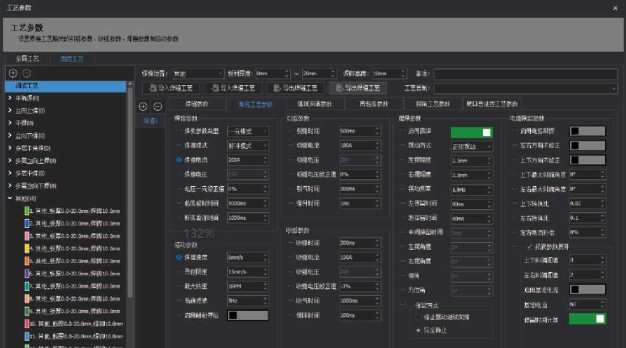
Task: Select the blue highlighted 调试工艺 tree row
Action: (x=66, y=85)
